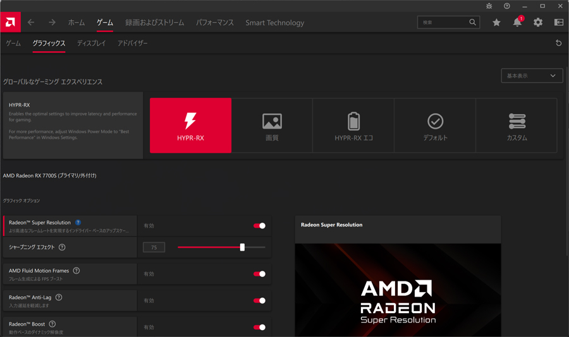The width and height of the screenshot is (569, 337).
Task: Click help icon next to AMD Fluid Motion Frames
Action: pyautogui.click(x=76, y=271)
